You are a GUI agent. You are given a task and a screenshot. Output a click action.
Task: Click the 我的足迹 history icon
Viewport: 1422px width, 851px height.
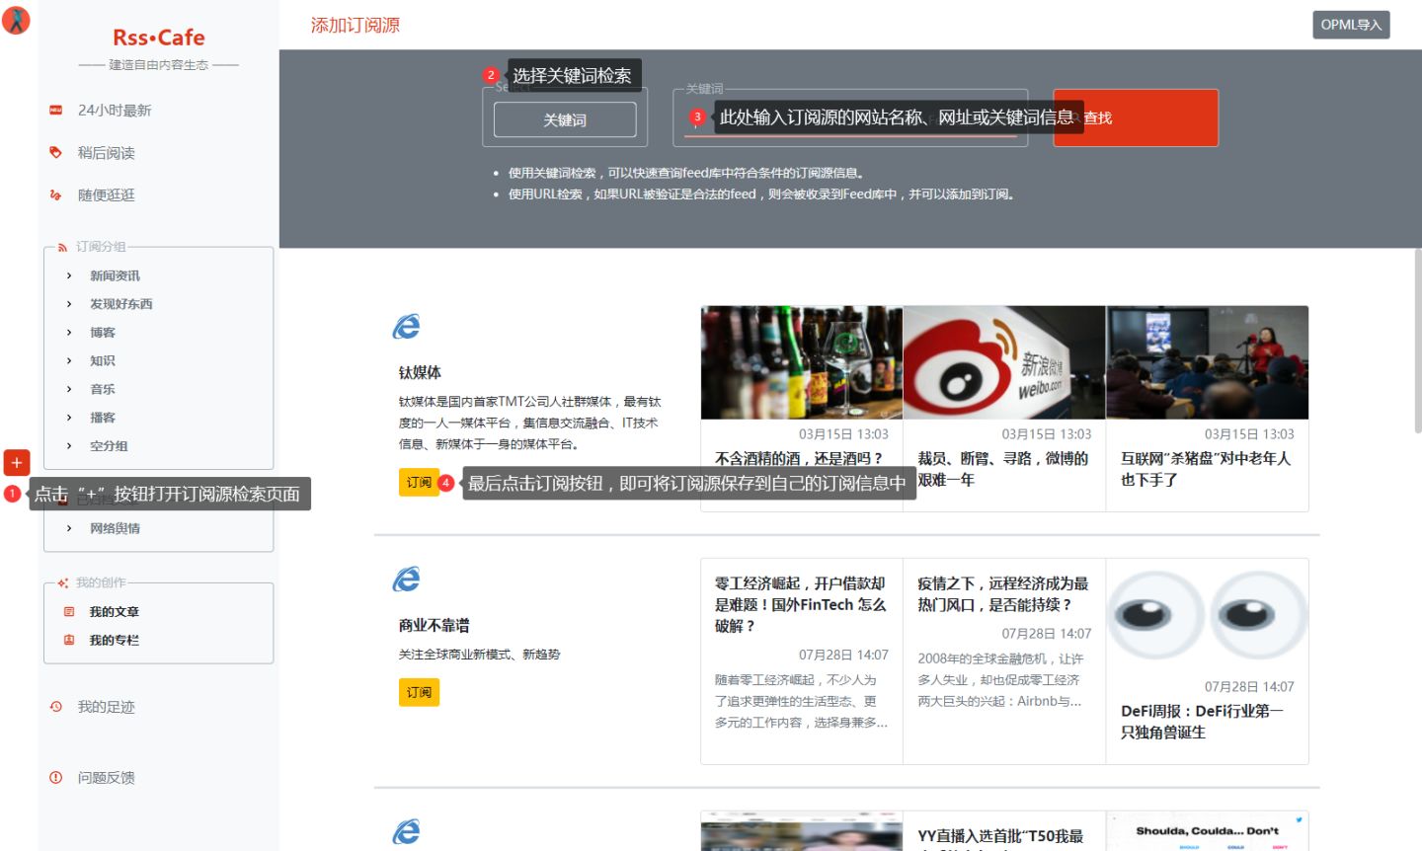point(56,707)
